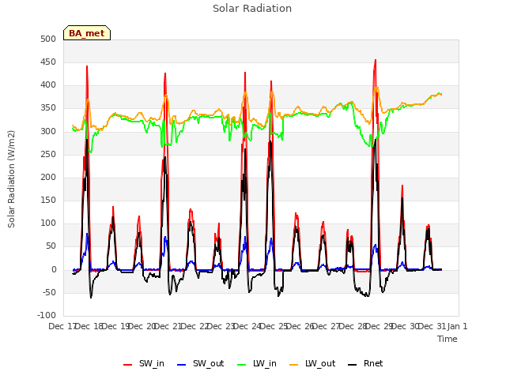
Task: Click the 400 y-axis tick label
Action: pyautogui.click(x=48, y=85)
